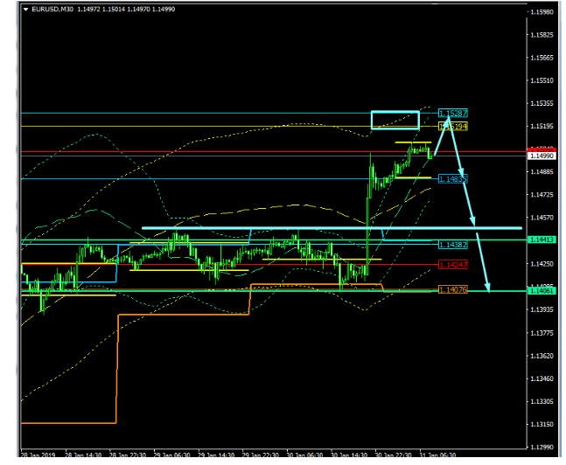Click the 1.14061 axis price tag

[540, 291]
